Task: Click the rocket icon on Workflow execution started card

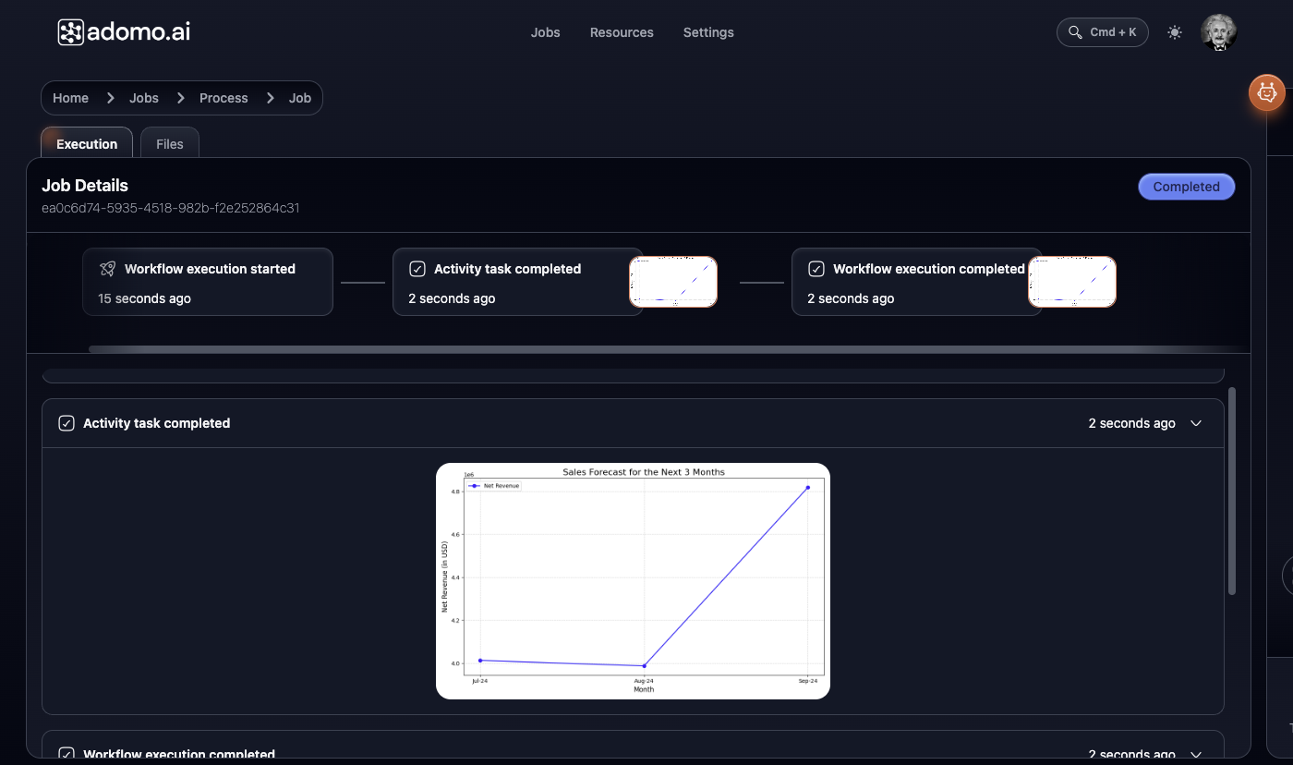Action: (107, 268)
